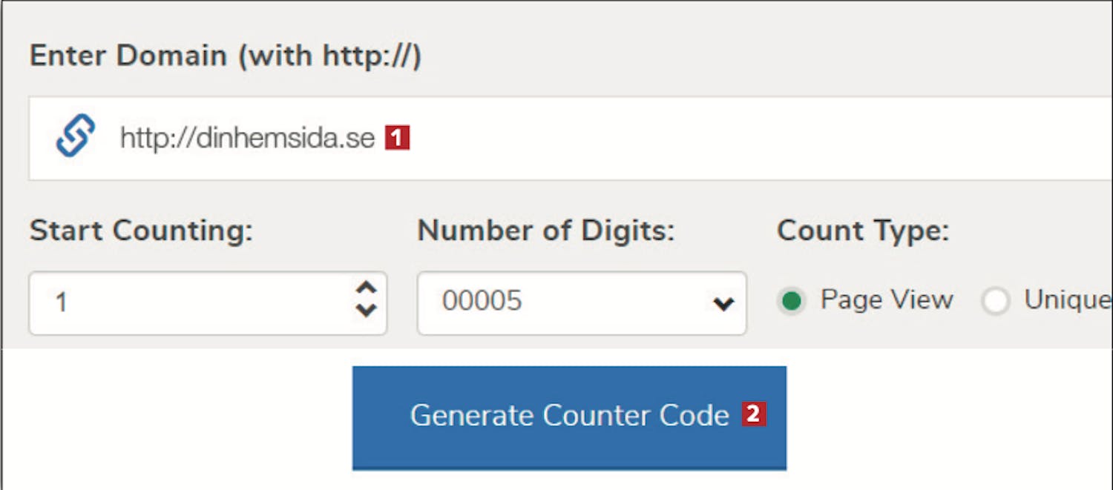The image size is (1113, 490).
Task: Select the Page View radio button
Action: 792,301
